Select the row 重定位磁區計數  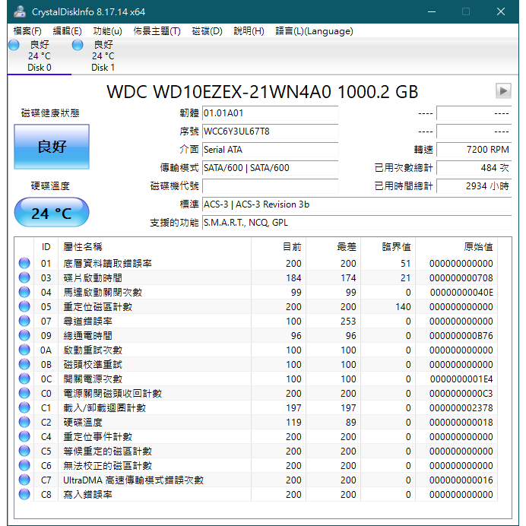point(257,306)
